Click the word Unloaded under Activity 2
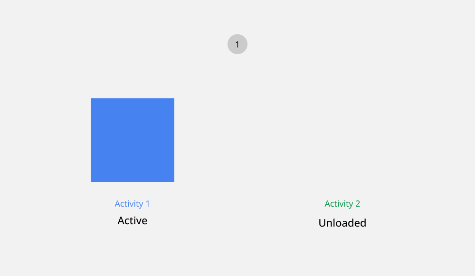475x276 pixels. coord(342,223)
